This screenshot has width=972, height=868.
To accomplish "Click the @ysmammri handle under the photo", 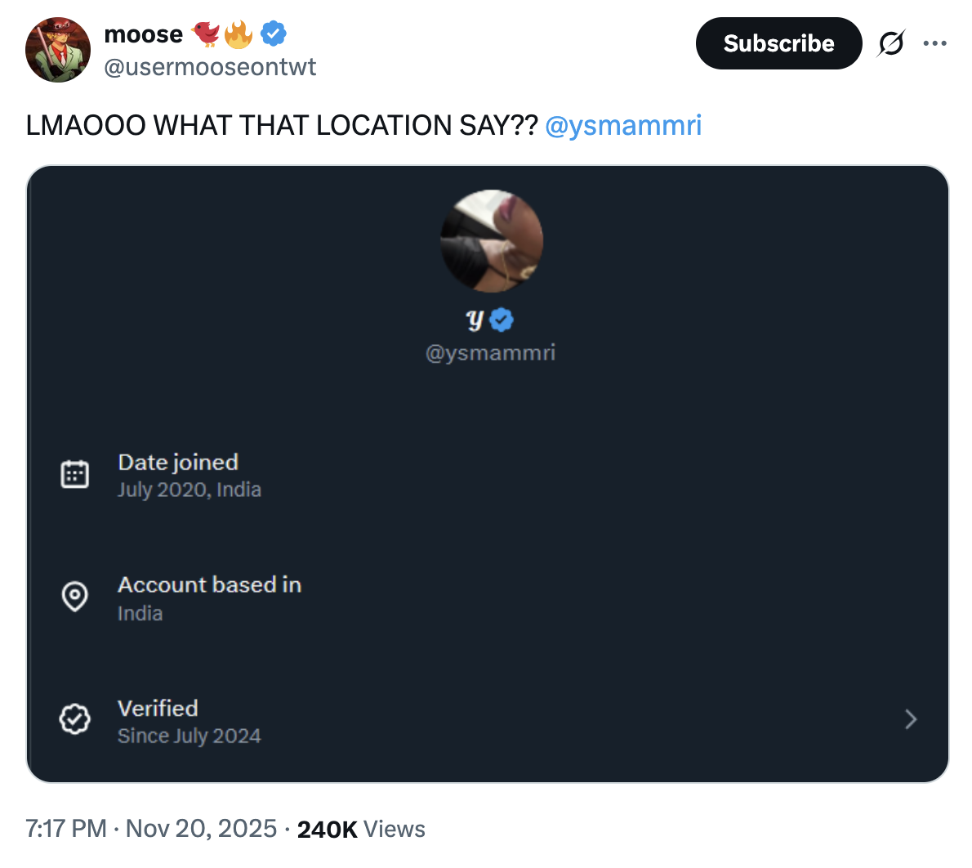I will click(490, 352).
